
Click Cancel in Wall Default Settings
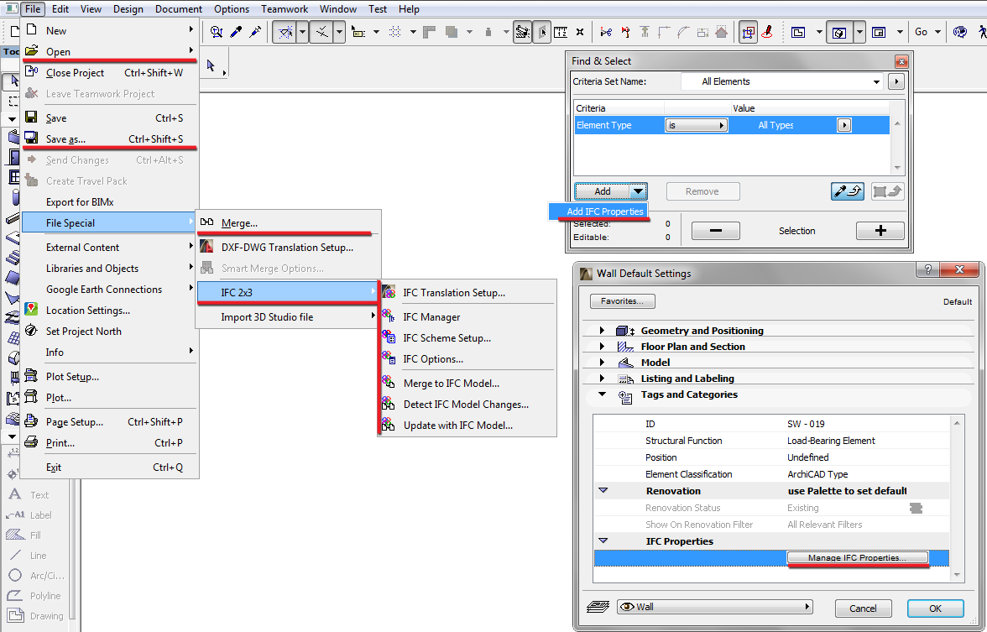(863, 608)
